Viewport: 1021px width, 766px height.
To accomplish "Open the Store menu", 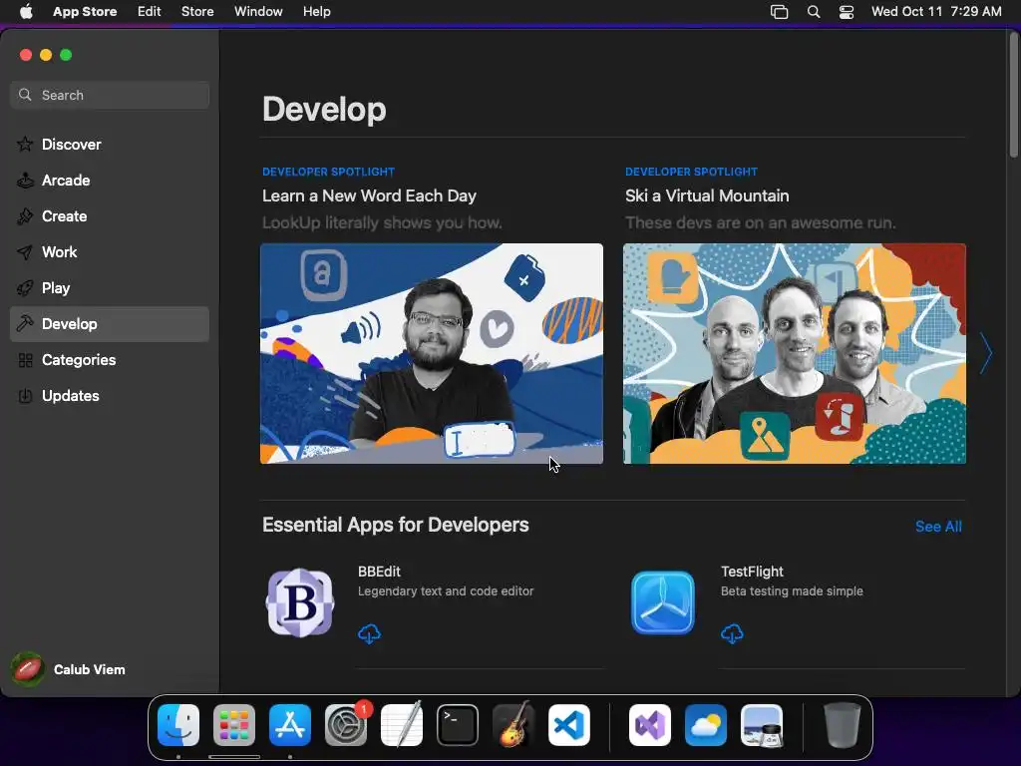I will (197, 12).
